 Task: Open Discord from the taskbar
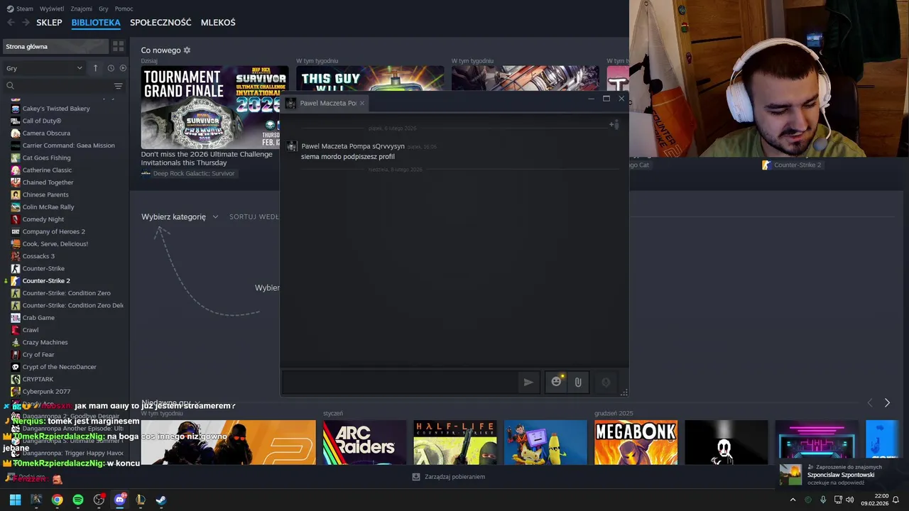point(119,500)
